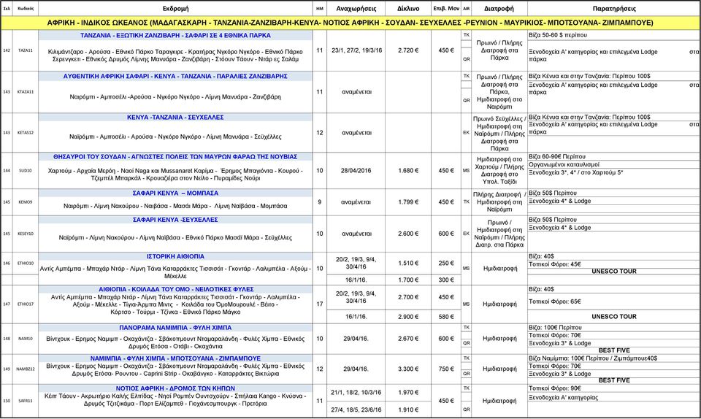Click price cell '1.510 €'
Screen dimensions: 701x419
(408, 263)
